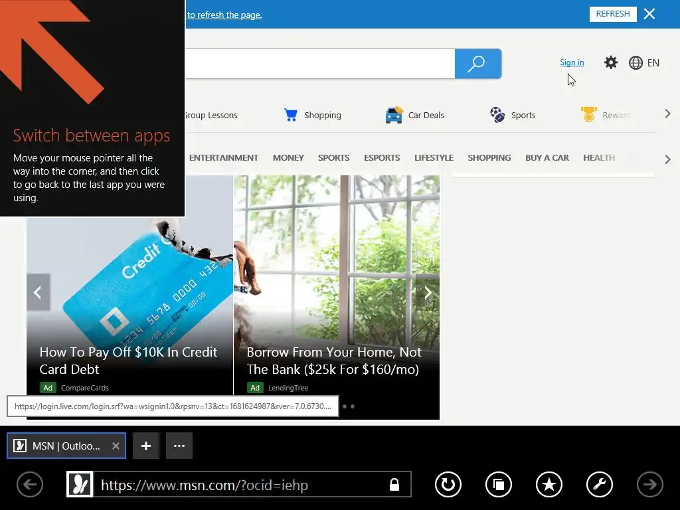Select the MONEY category

(288, 158)
